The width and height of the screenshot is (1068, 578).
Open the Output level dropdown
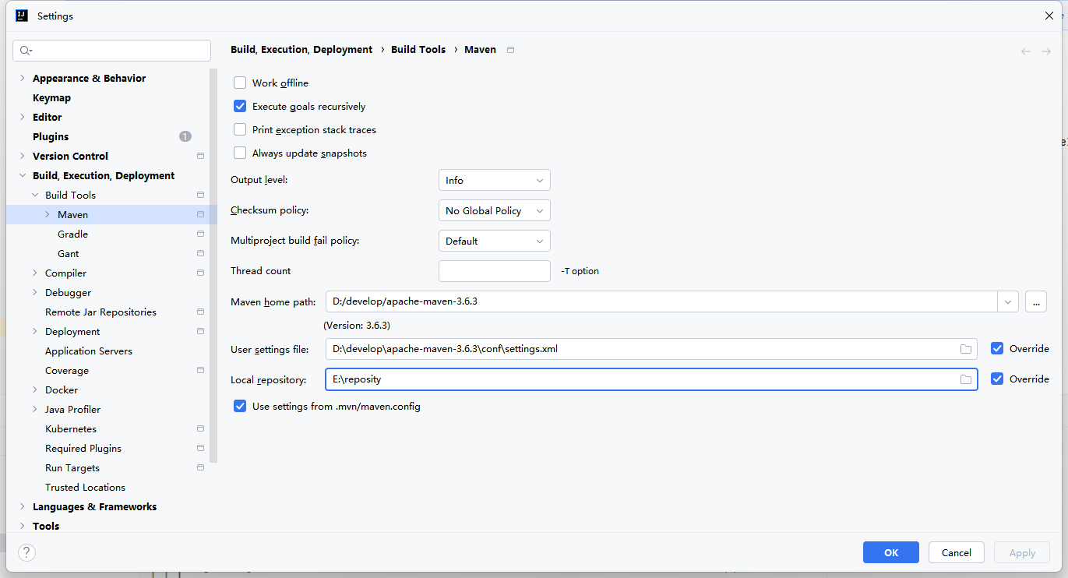[x=494, y=181]
